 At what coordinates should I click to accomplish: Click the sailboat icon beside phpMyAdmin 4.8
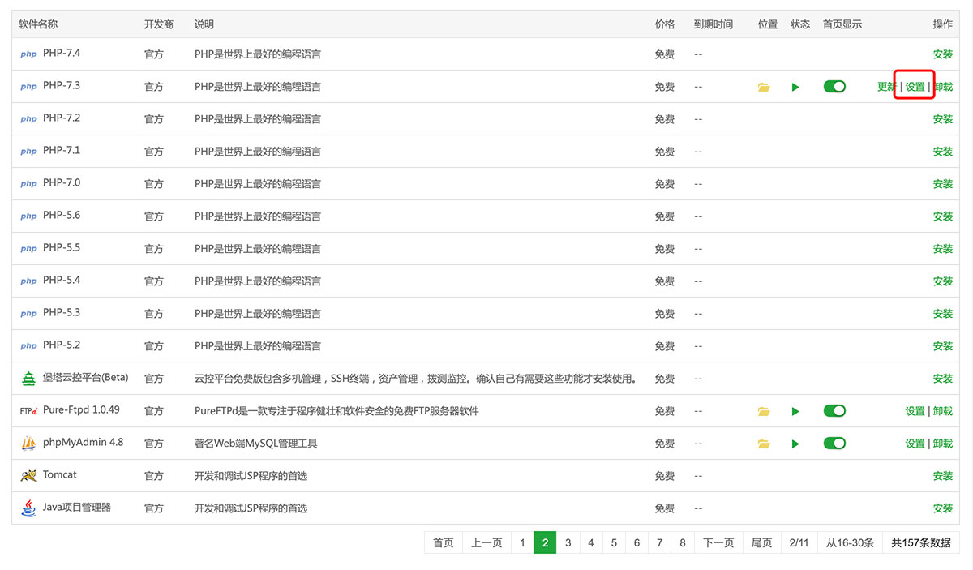click(28, 443)
